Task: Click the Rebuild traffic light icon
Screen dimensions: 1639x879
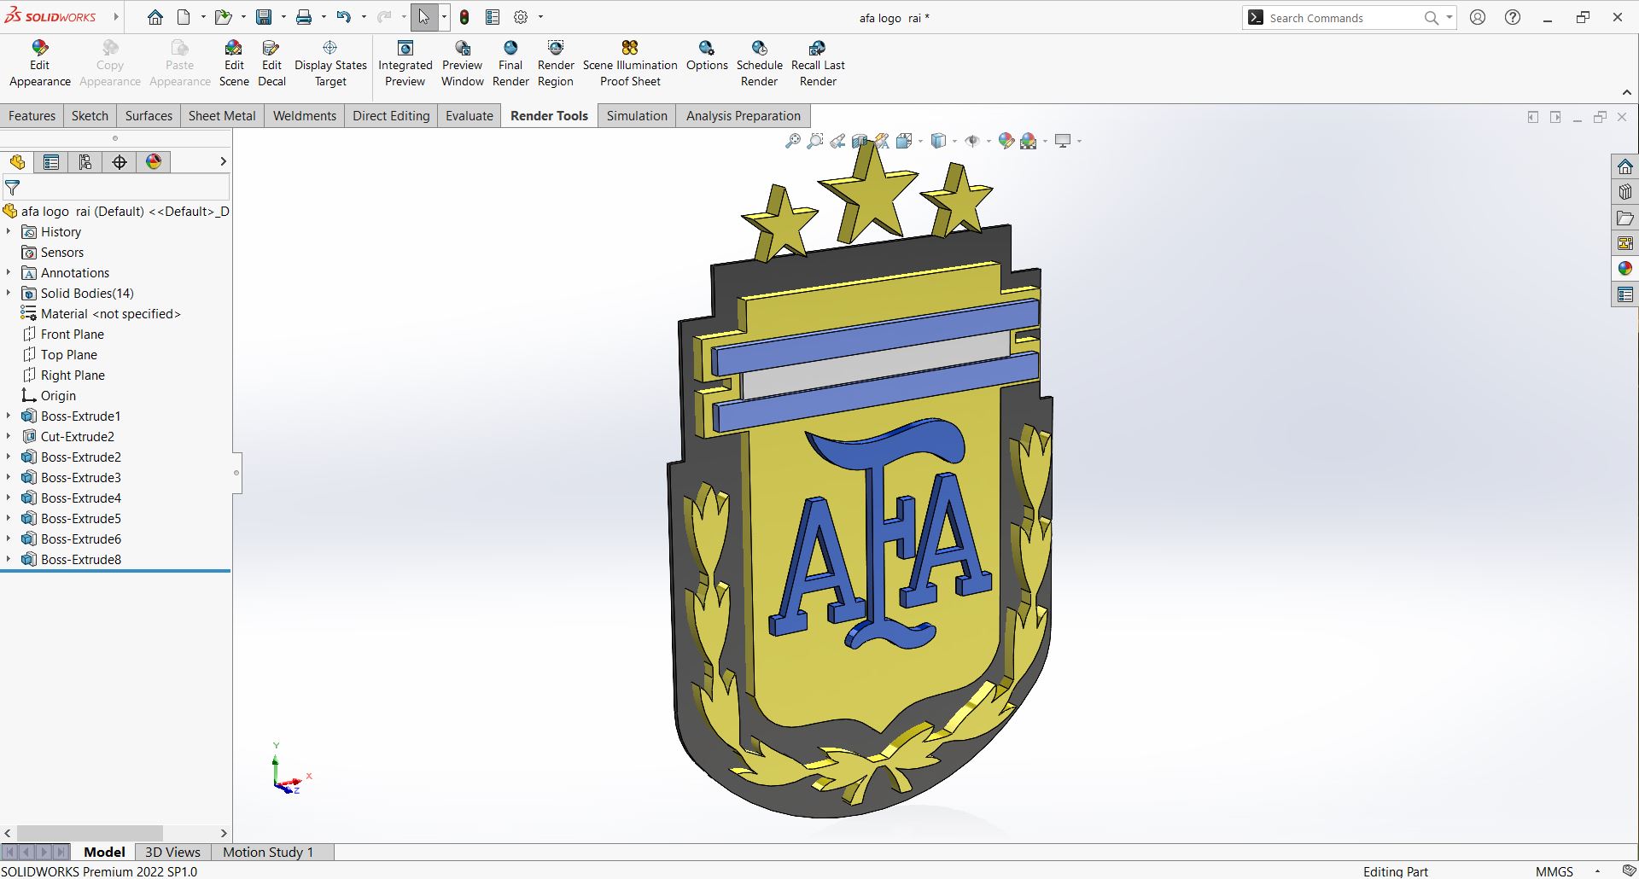Action: coord(464,17)
